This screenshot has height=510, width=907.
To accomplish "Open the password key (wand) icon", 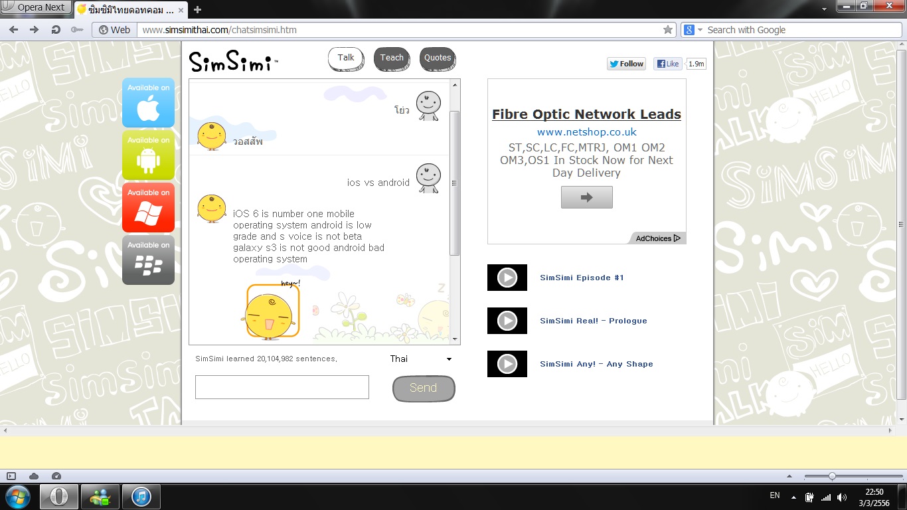I will (77, 30).
